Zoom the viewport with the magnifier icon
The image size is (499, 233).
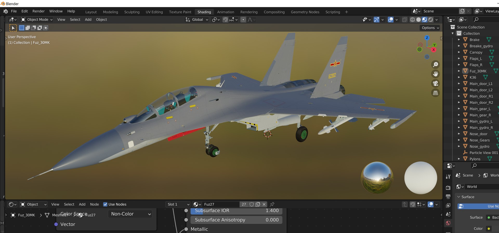pos(436,65)
